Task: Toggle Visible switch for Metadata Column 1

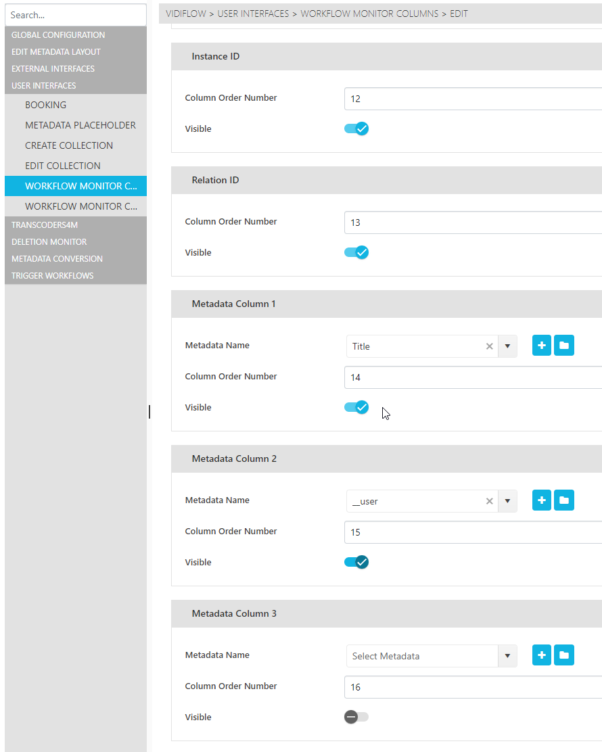Action: click(356, 407)
